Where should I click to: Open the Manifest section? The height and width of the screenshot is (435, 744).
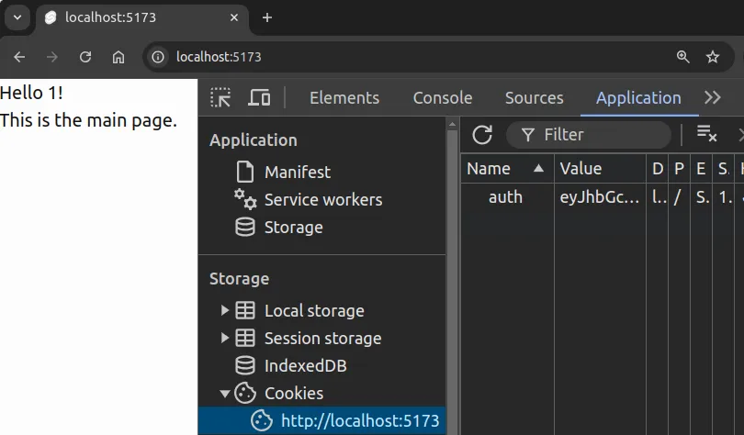pyautogui.click(x=297, y=173)
